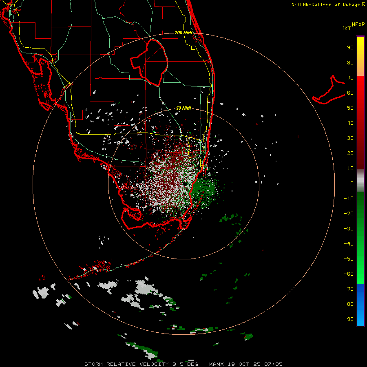Select the -30 value on velocity scale

tap(349, 229)
